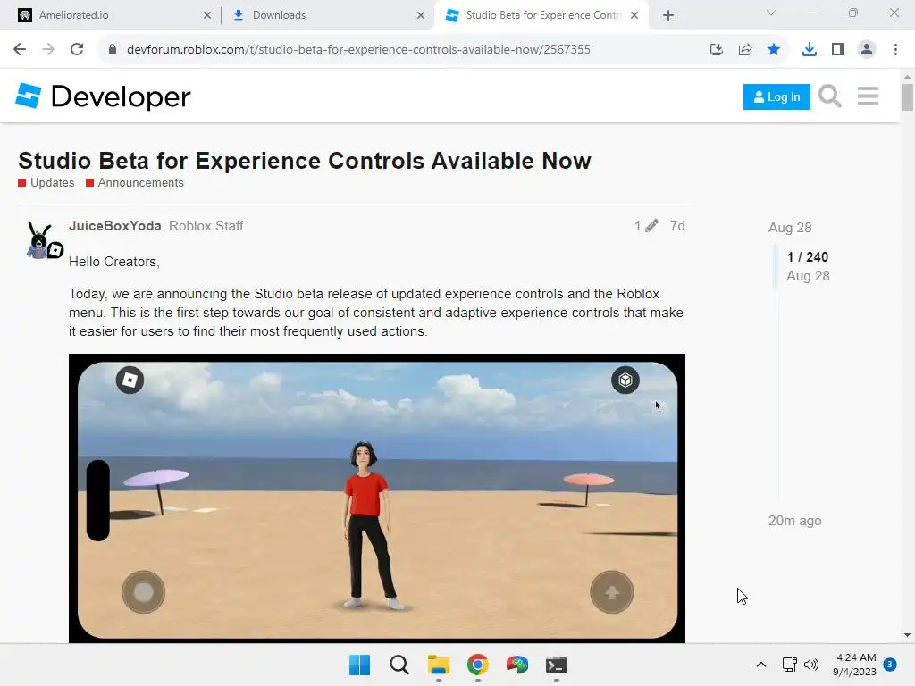Click the devforum.roblox.com address bar

pos(358,49)
